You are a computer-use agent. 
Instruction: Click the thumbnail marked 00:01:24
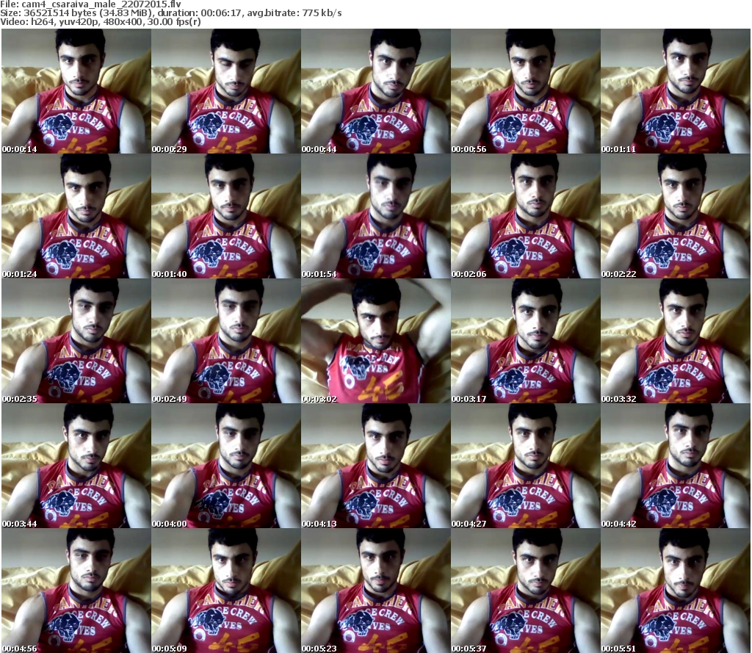coord(76,216)
